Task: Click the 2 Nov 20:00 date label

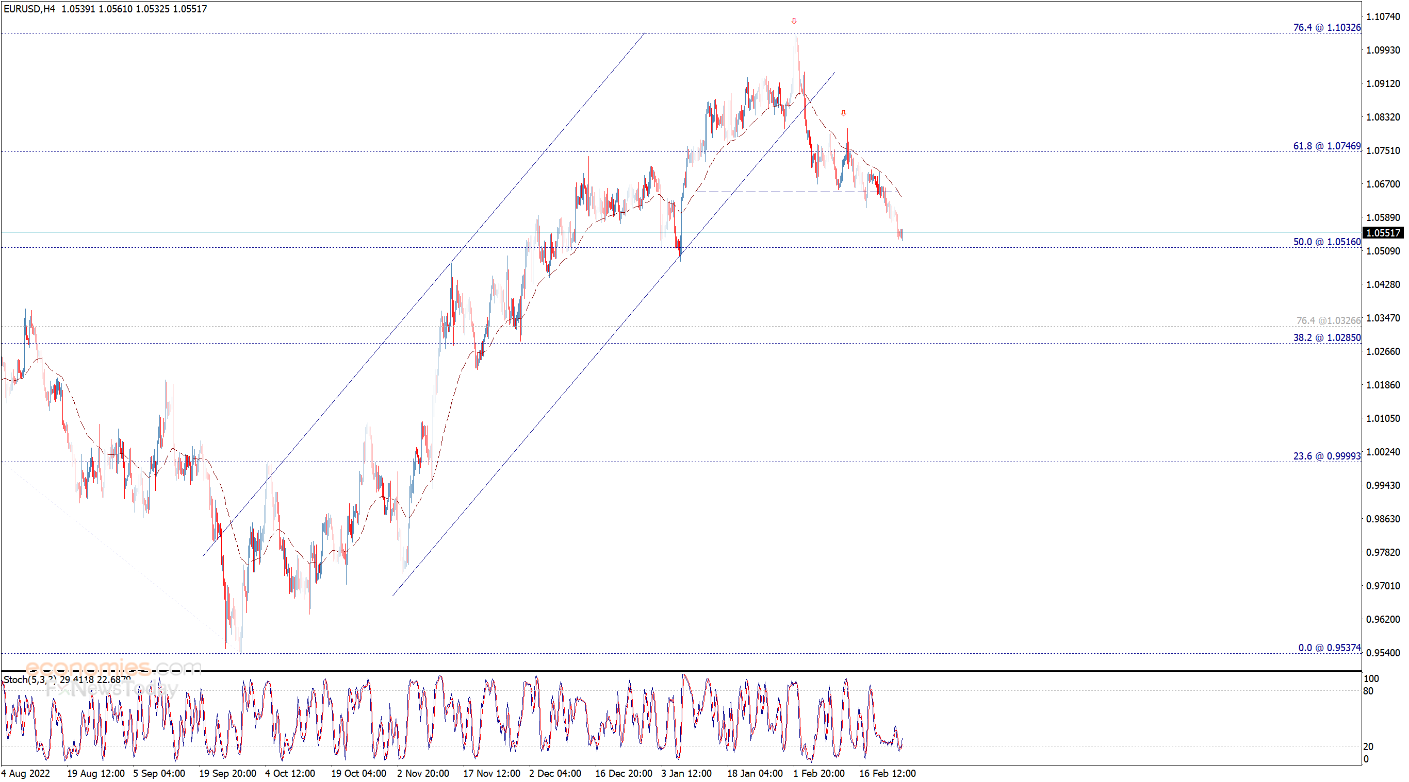Action: (x=423, y=774)
